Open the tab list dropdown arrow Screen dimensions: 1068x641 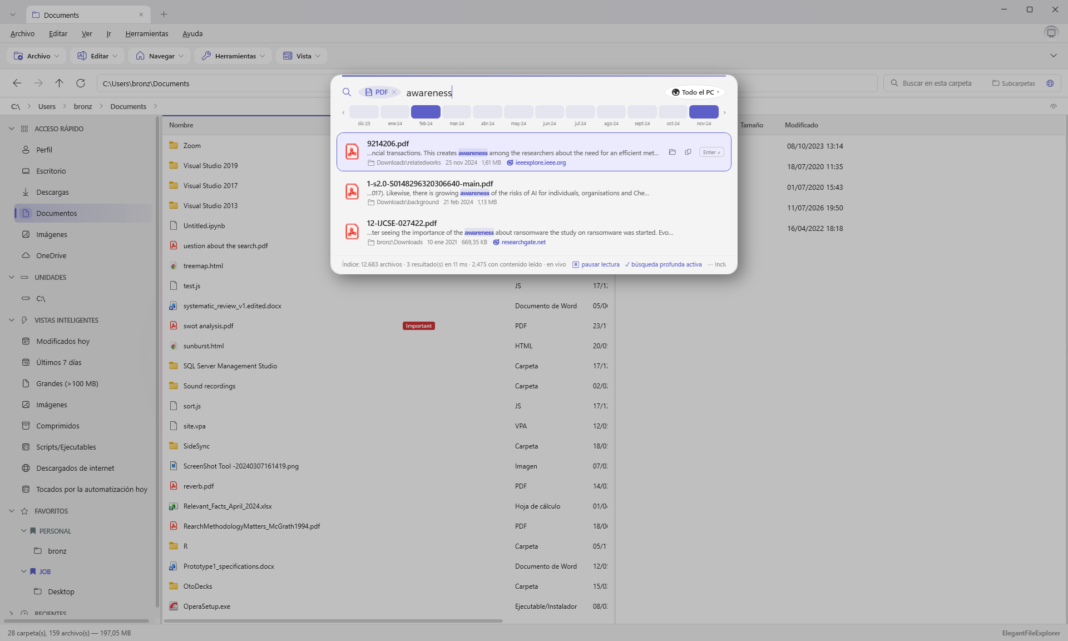point(13,14)
